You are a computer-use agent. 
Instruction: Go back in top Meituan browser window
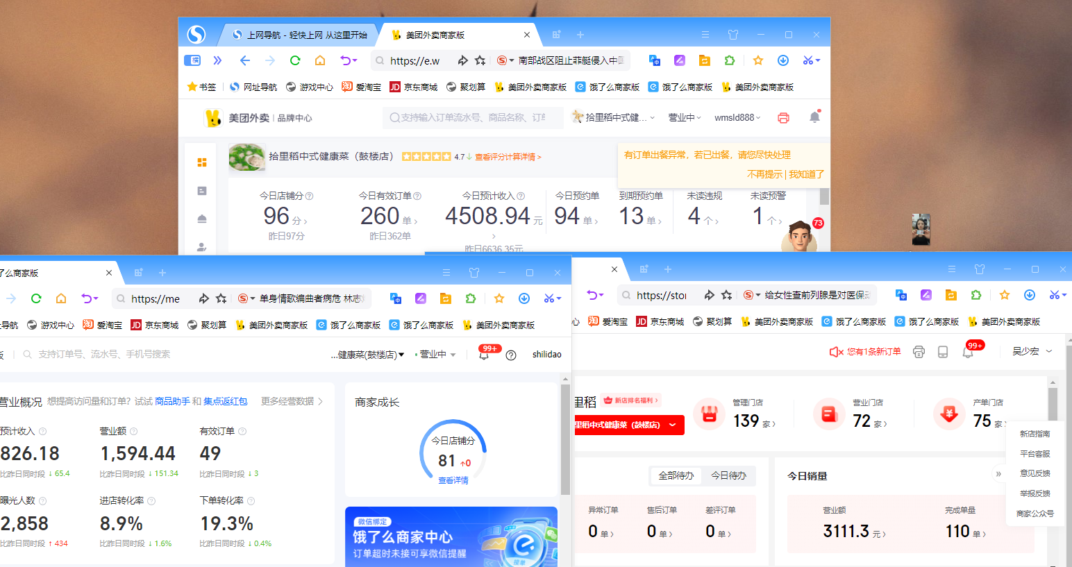coord(244,60)
